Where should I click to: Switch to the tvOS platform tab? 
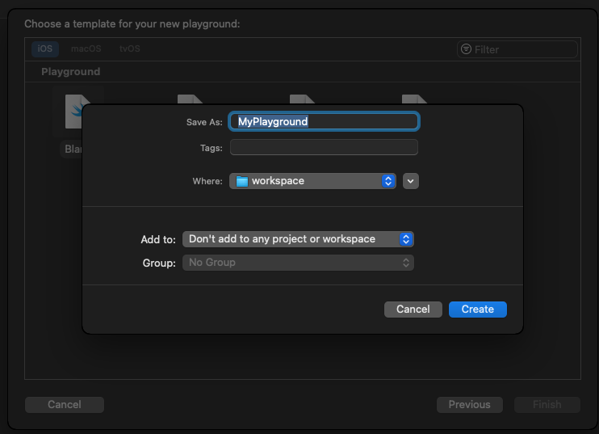[x=129, y=49]
